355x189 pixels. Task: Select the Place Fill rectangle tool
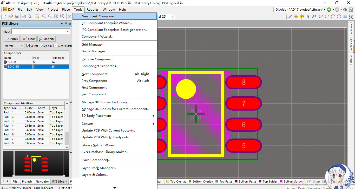click(x=345, y=17)
